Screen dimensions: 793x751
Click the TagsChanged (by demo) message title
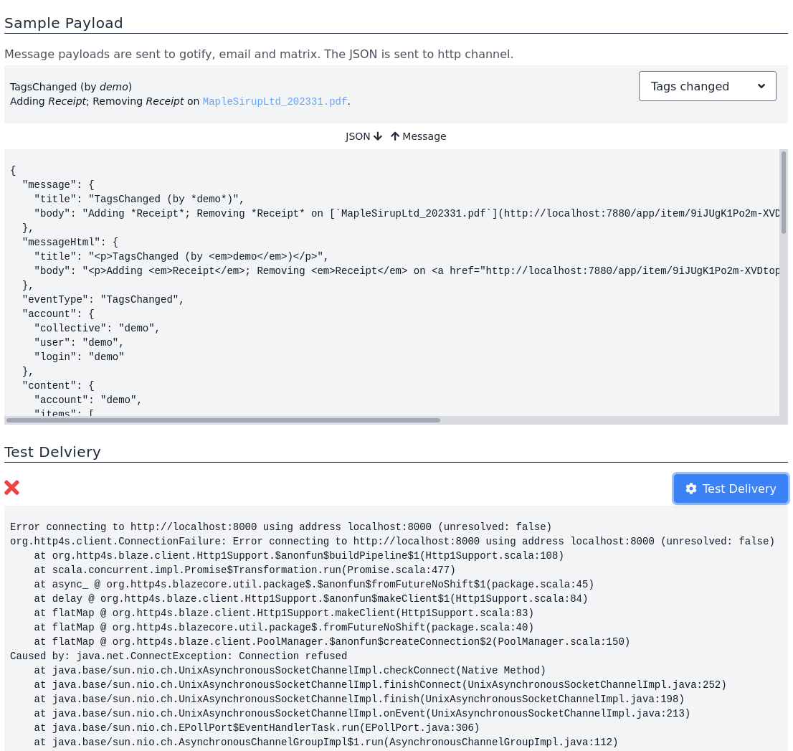[x=71, y=87]
